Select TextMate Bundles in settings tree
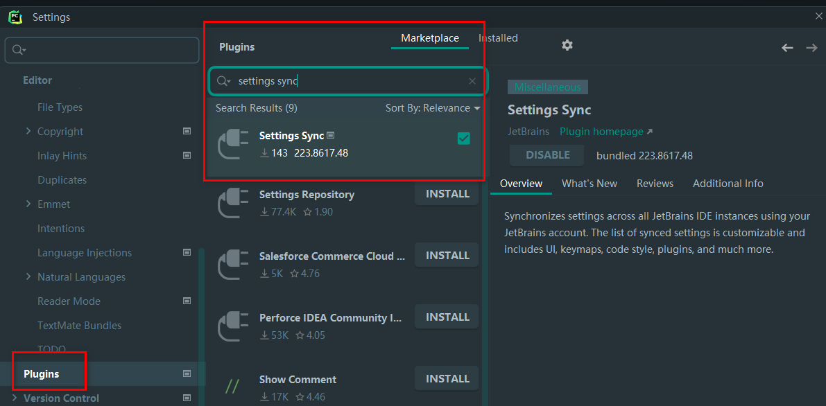The image size is (826, 406). 80,326
